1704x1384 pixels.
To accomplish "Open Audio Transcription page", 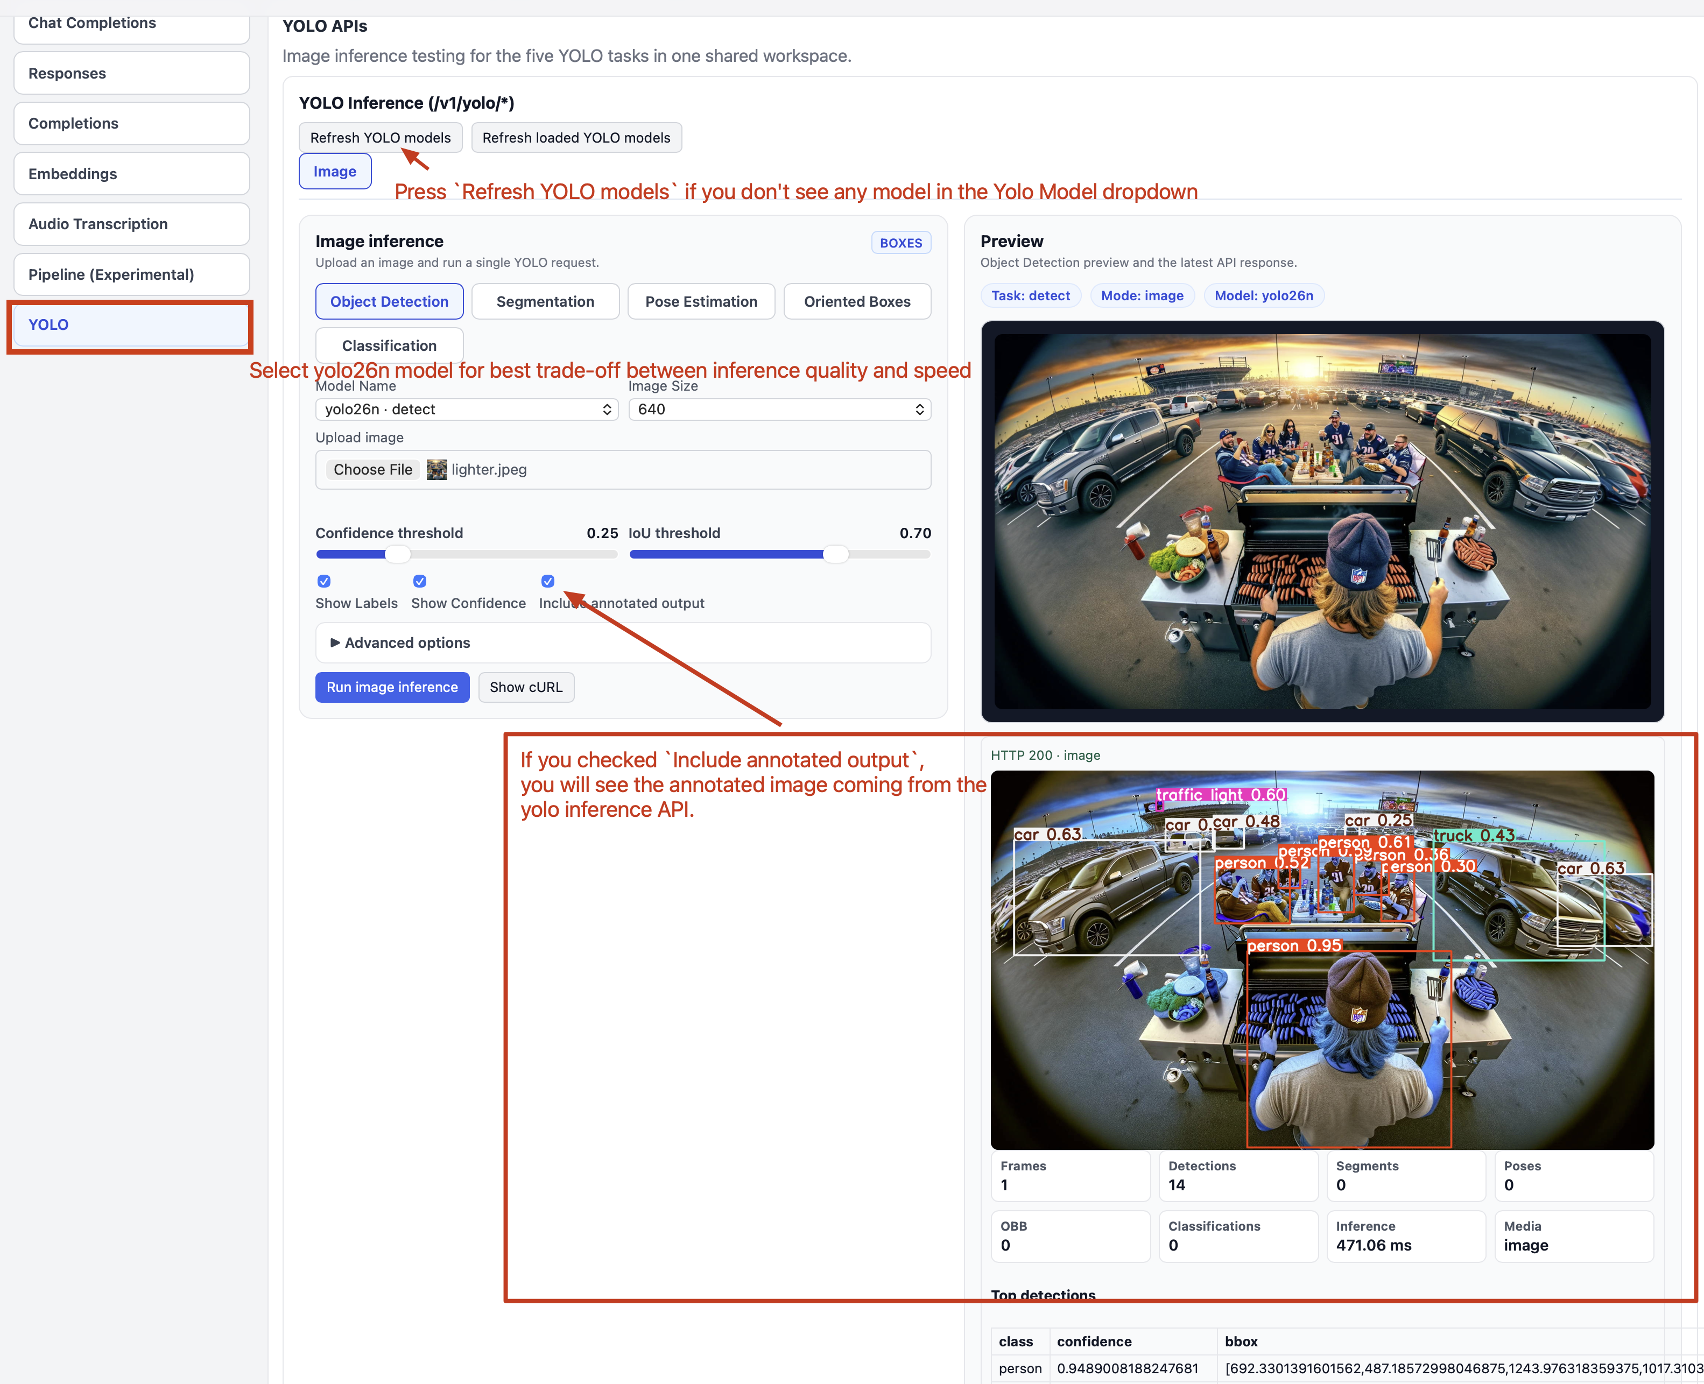I will point(131,224).
